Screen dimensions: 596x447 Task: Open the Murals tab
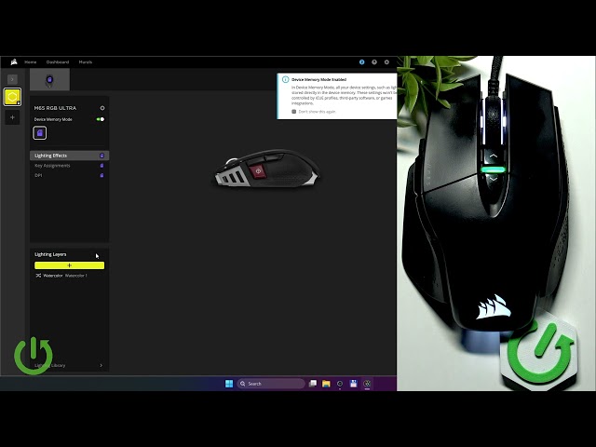click(x=86, y=62)
